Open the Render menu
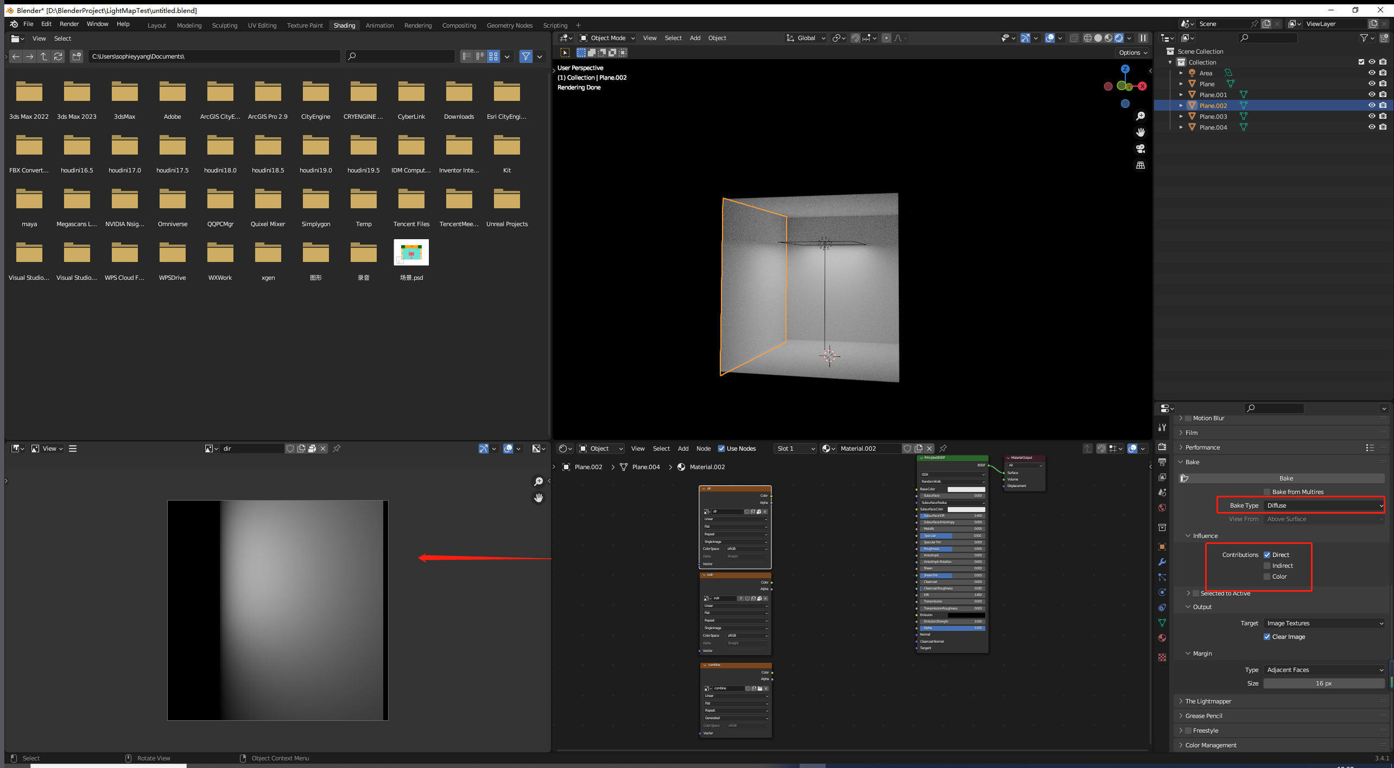 coord(69,24)
